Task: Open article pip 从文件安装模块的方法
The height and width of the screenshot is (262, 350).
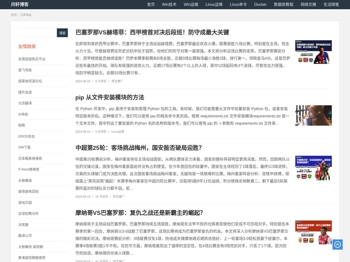Action: [x=109, y=98]
